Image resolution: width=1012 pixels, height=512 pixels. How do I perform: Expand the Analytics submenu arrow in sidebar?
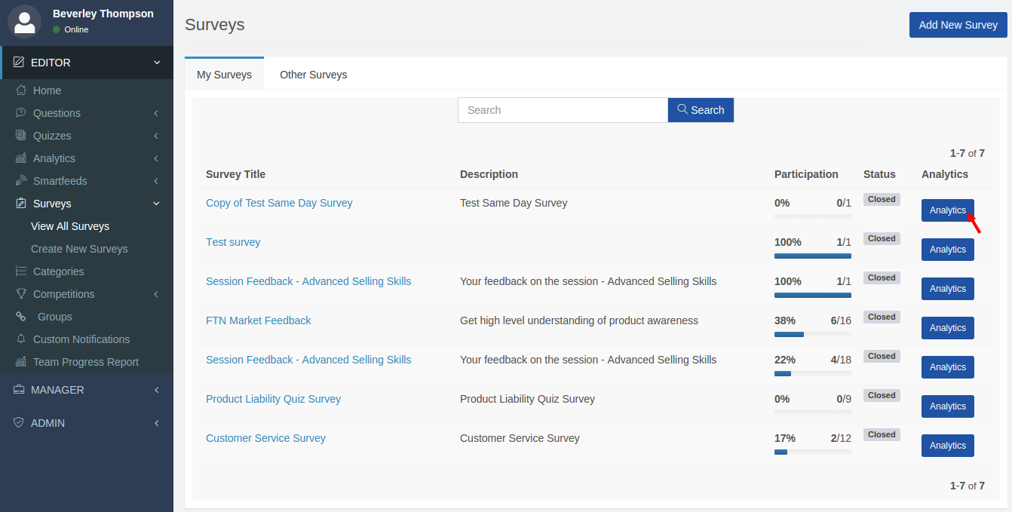(156, 158)
